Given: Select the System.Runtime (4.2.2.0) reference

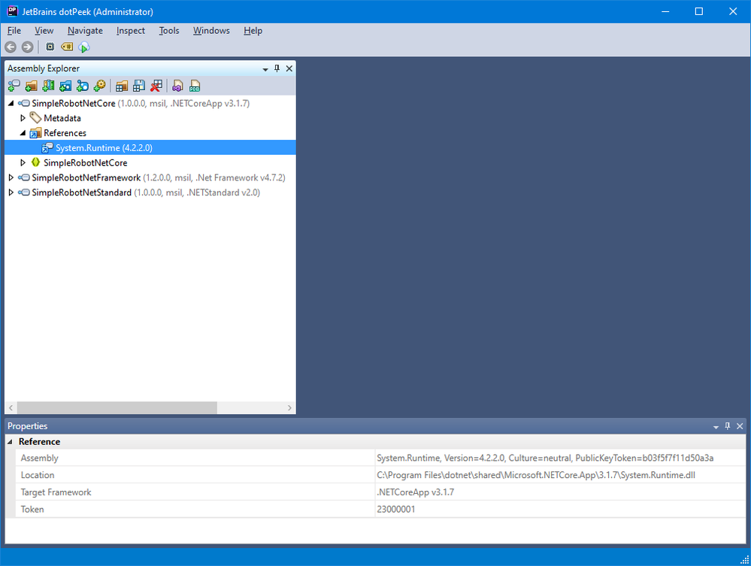Looking at the screenshot, I should tap(150, 147).
